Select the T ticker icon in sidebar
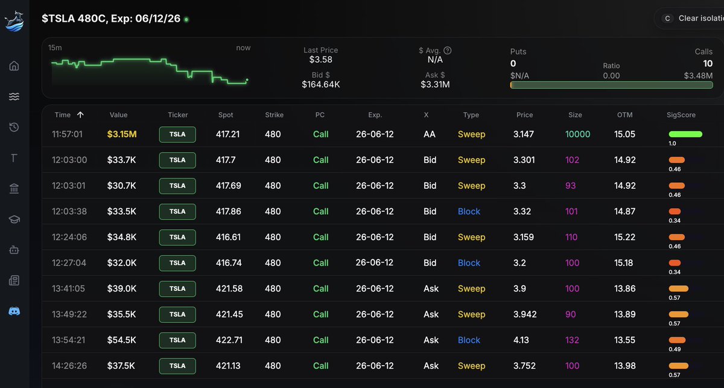The image size is (724, 388). tap(14, 158)
